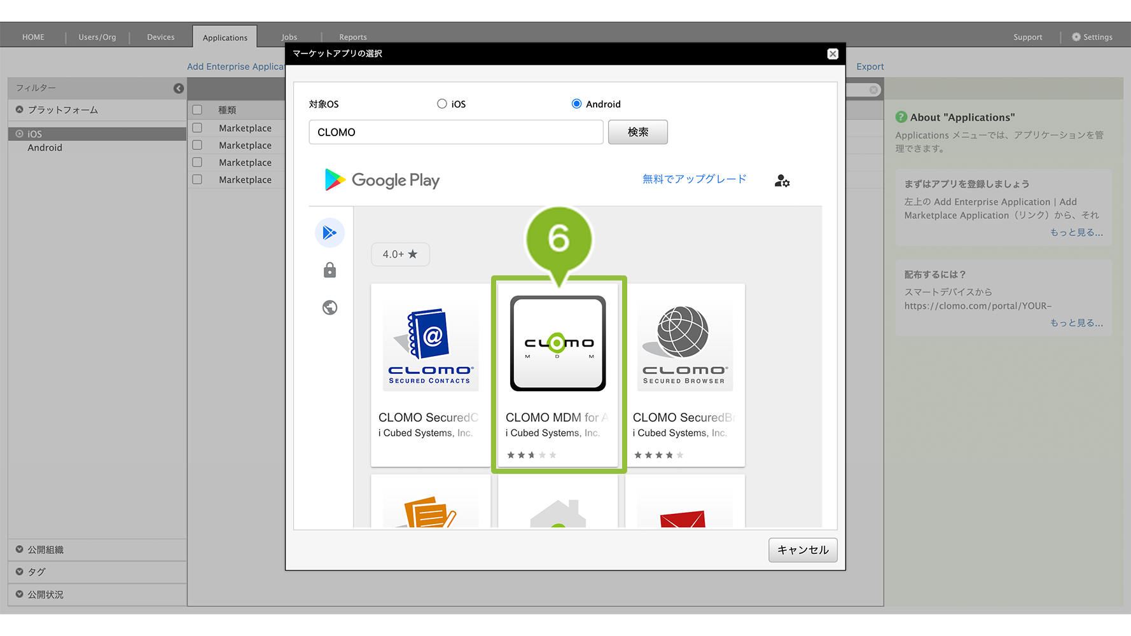Click the lock private apps icon
The image size is (1131, 636).
pyautogui.click(x=330, y=270)
